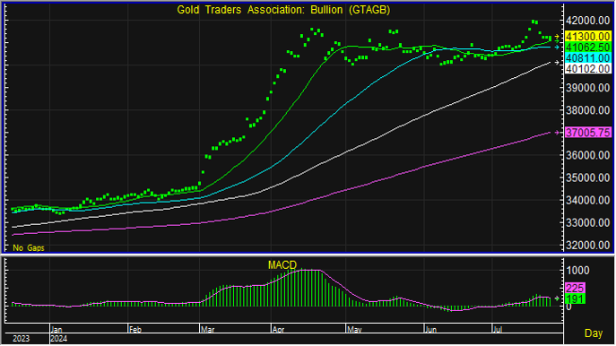The width and height of the screenshot is (616, 346).
Task: Click the 35000.00 price axis tick
Action: pyautogui.click(x=587, y=177)
